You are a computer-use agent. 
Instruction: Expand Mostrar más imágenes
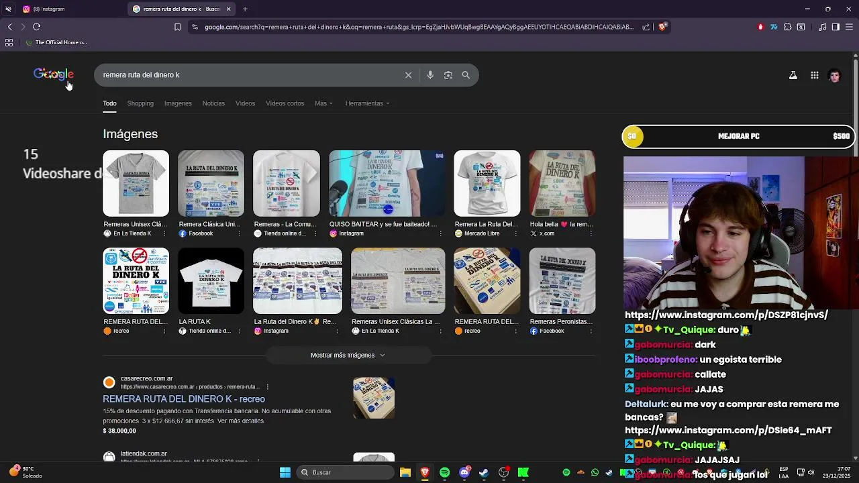pos(348,355)
